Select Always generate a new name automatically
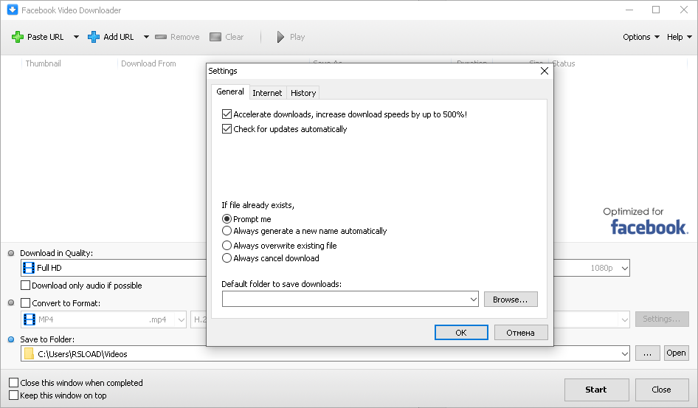 227,231
